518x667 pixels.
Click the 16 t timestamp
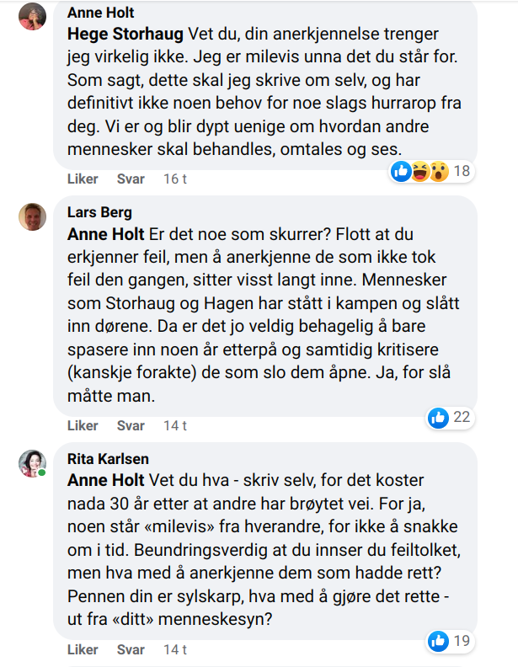174,179
